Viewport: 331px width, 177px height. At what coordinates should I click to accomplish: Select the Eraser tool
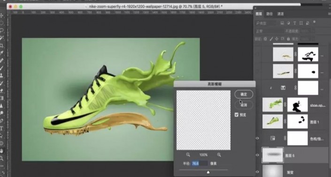tap(2, 90)
